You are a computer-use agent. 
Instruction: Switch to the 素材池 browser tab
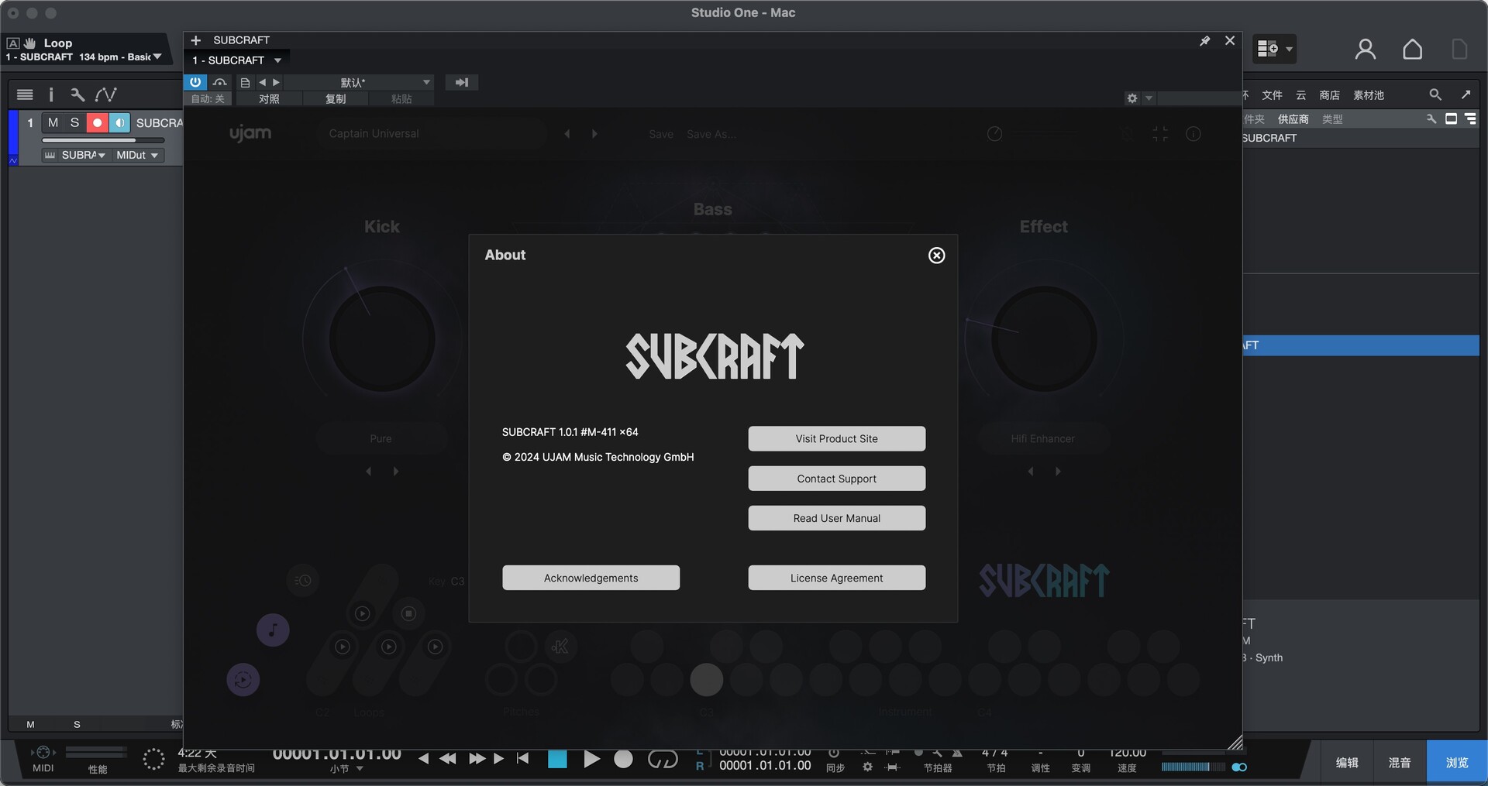pos(1368,94)
